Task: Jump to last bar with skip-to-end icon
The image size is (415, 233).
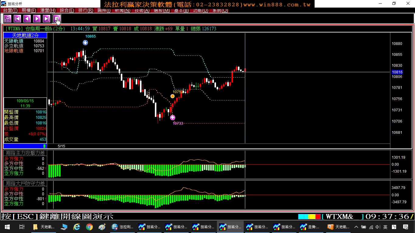Action: pos(47,19)
